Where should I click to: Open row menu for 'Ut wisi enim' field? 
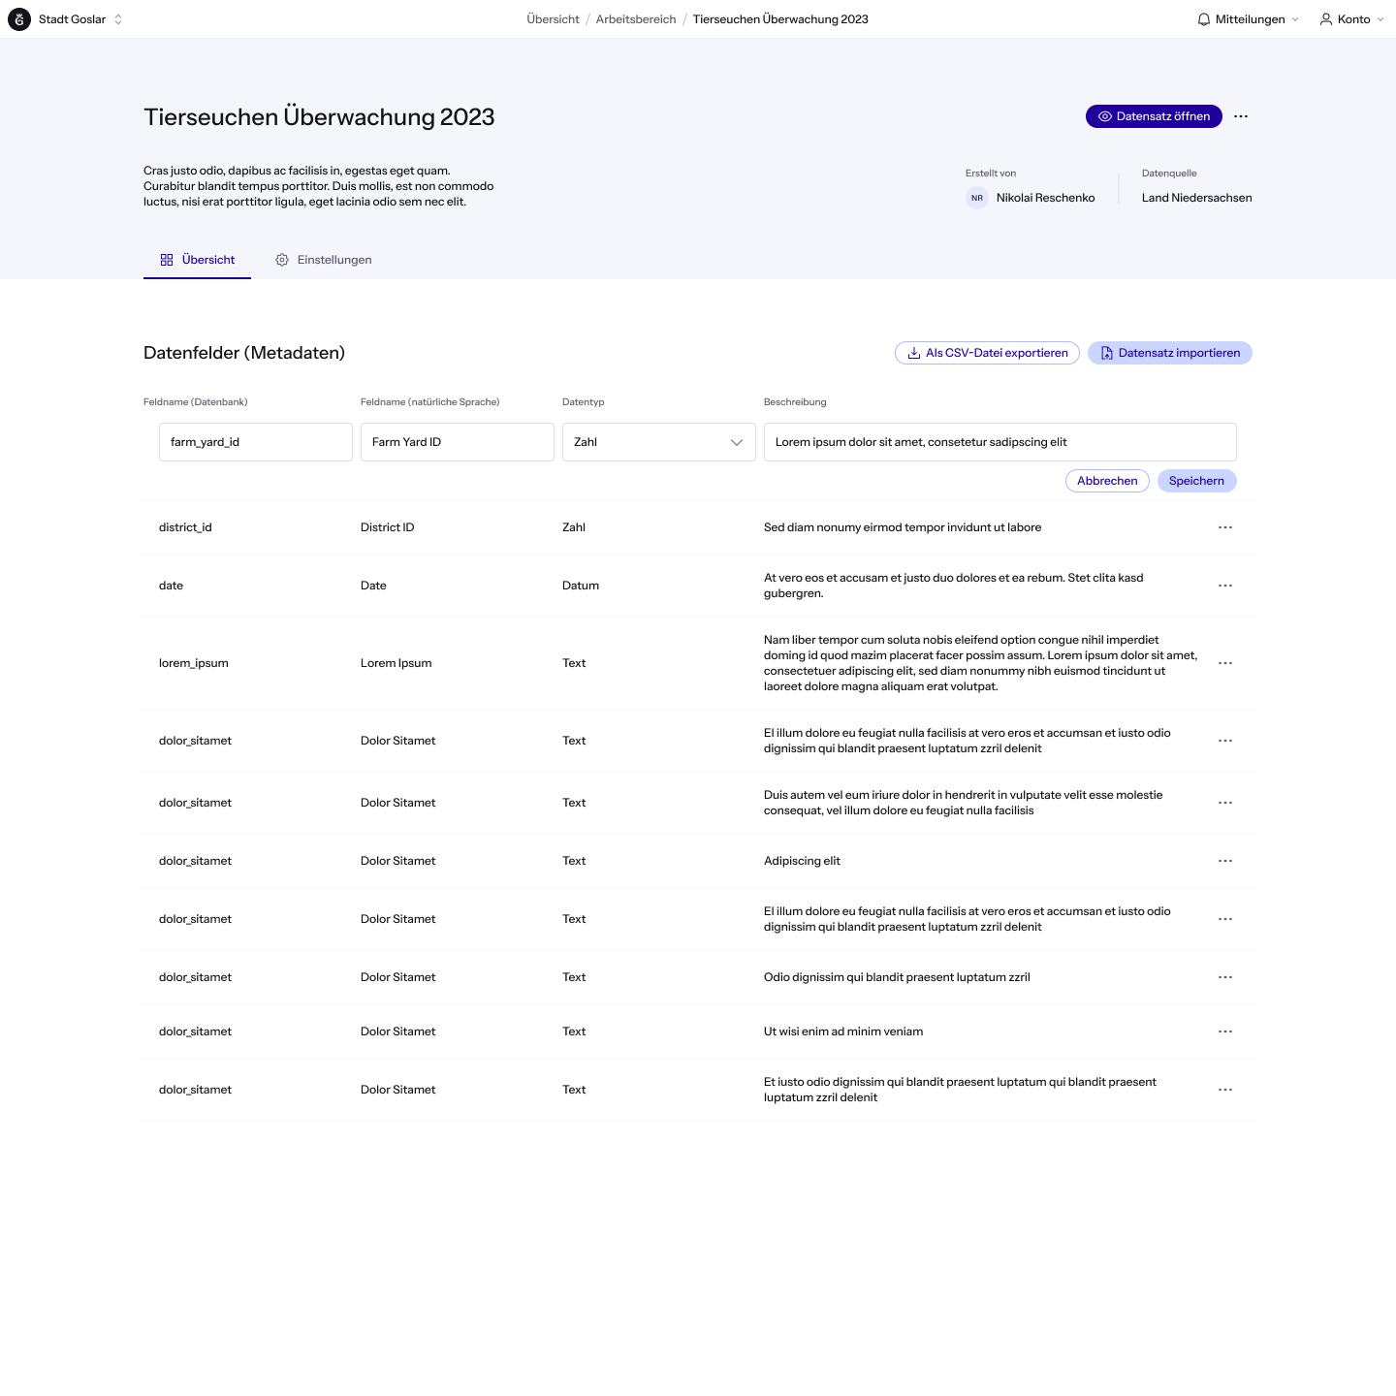1225,1031
